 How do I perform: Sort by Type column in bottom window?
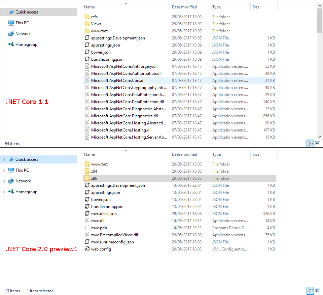216,154
